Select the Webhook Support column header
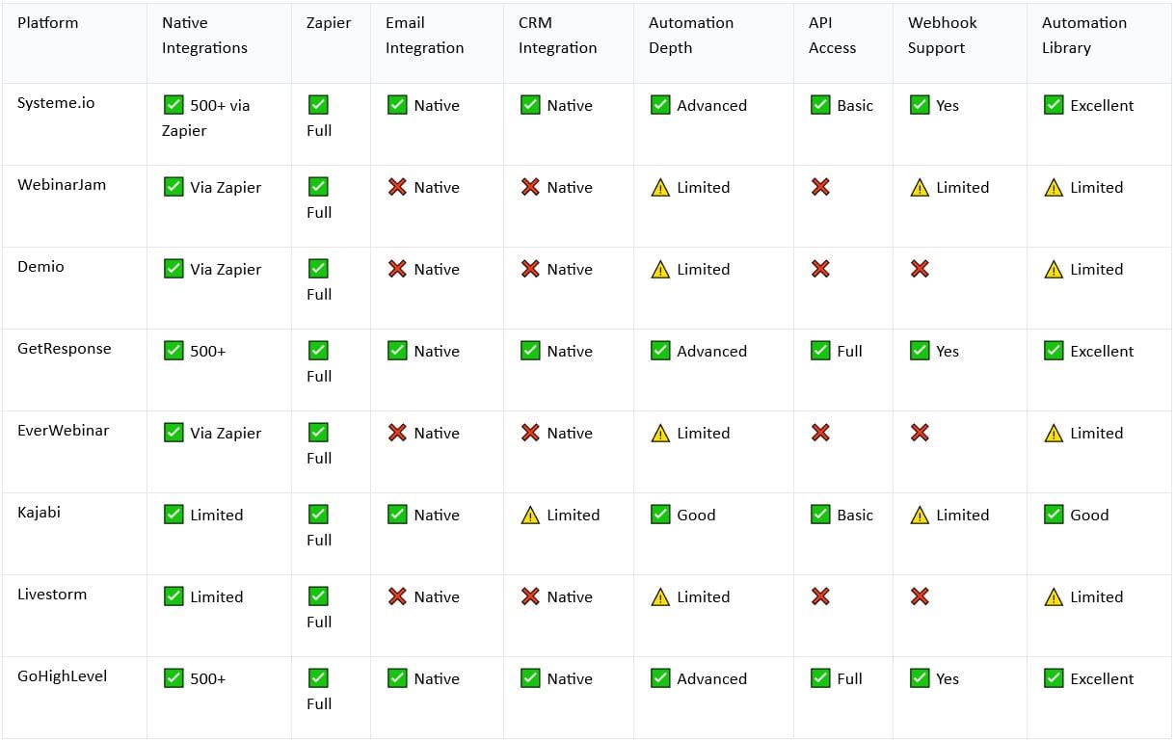 (943, 36)
